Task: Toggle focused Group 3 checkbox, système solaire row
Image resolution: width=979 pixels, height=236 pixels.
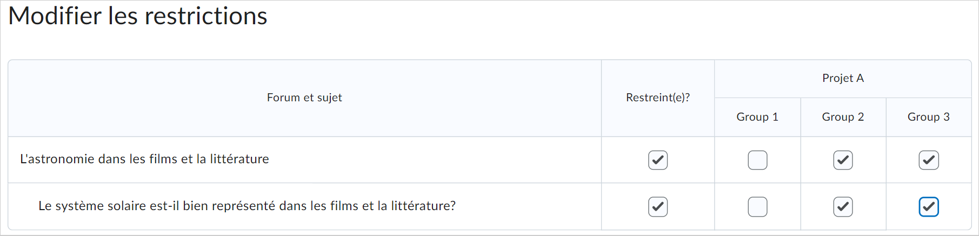Action: pos(929,207)
